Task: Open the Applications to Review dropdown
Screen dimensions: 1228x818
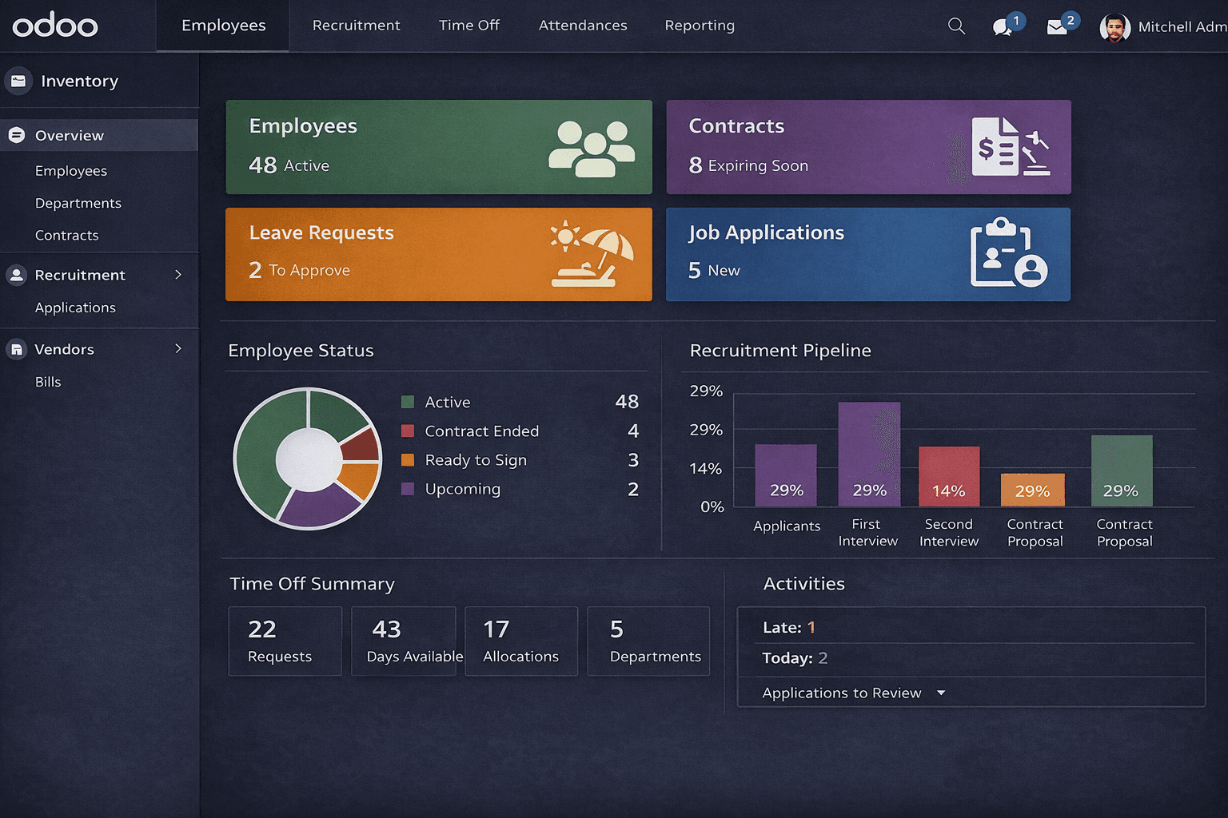Action: [x=941, y=693]
